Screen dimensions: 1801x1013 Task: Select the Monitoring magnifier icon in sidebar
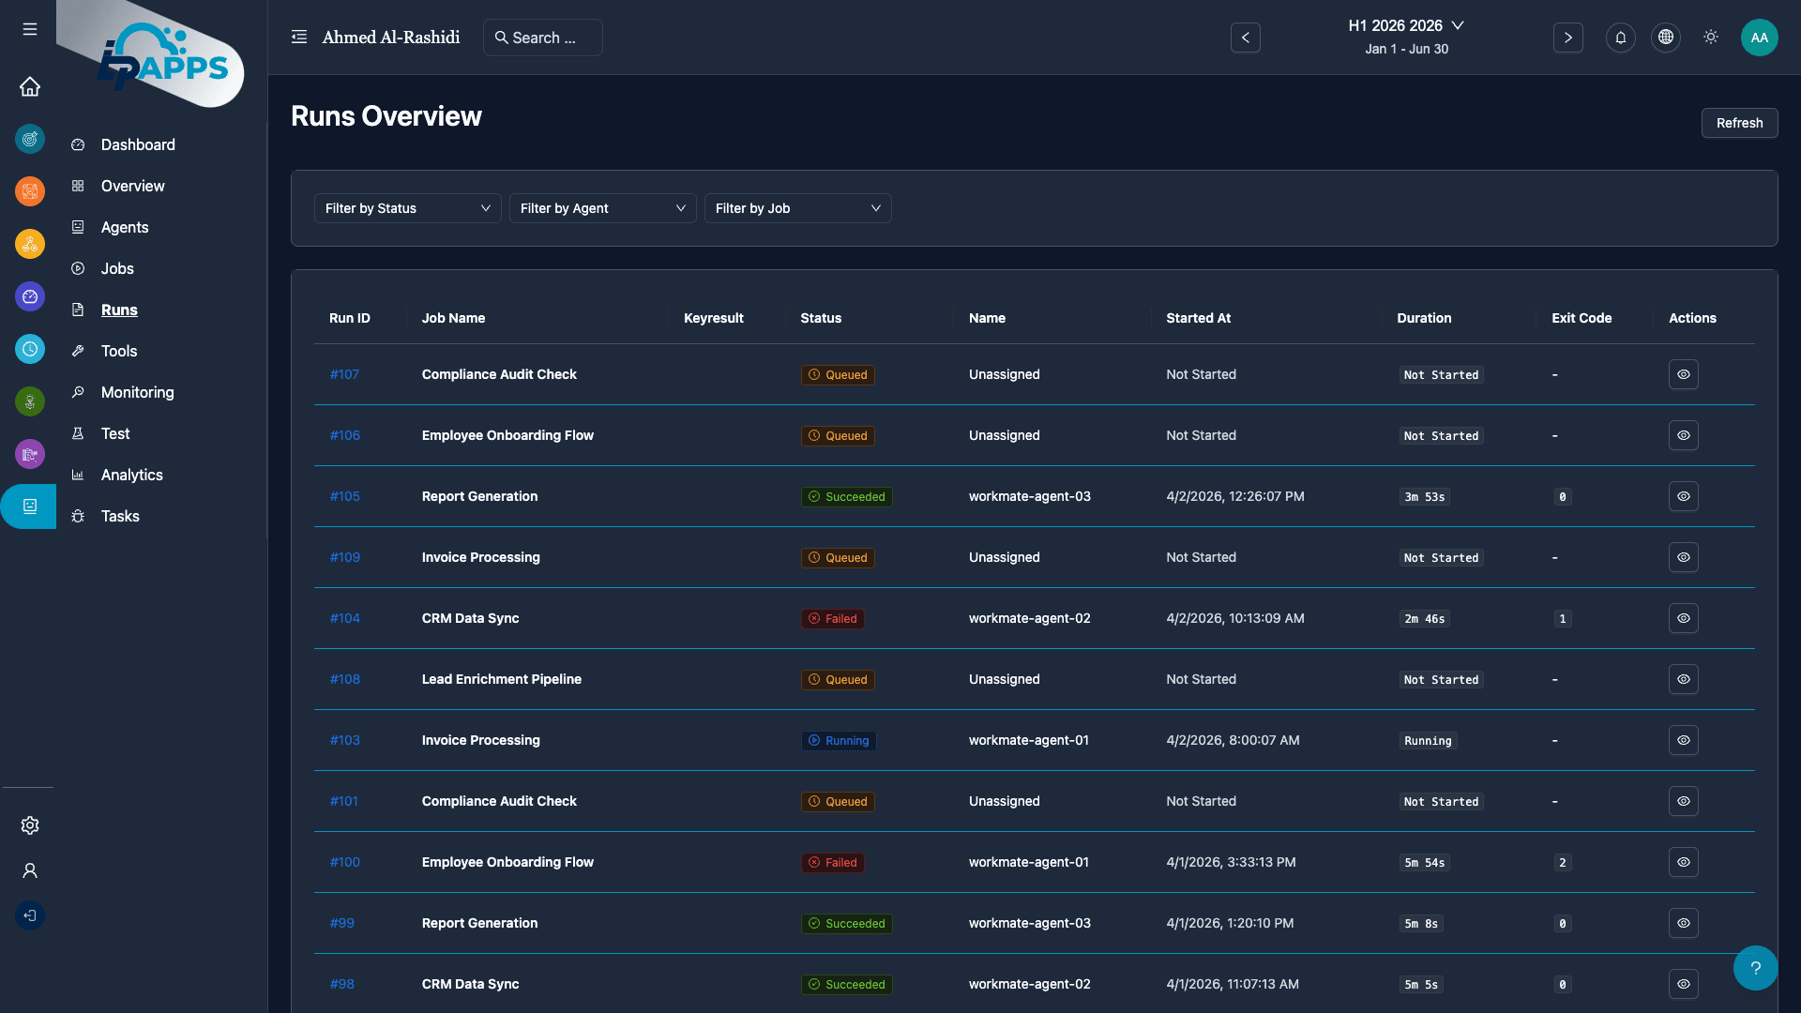point(79,392)
